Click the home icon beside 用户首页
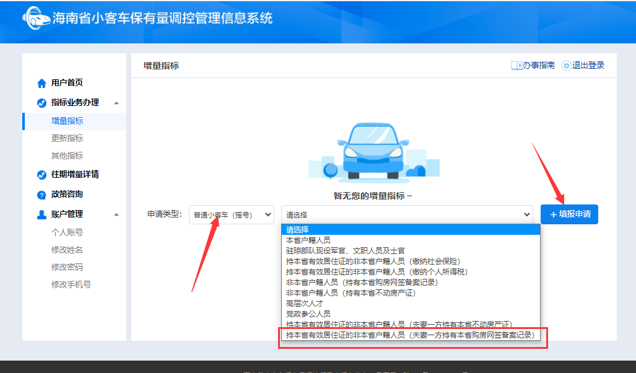The width and height of the screenshot is (636, 373). pos(41,83)
